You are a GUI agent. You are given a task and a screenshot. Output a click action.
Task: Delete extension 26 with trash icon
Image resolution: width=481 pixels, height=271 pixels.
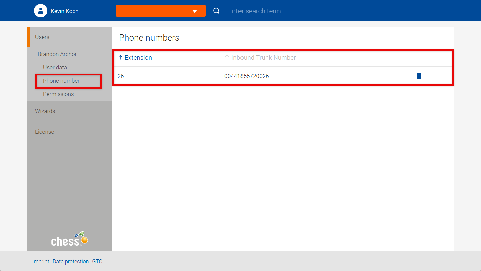(x=419, y=76)
